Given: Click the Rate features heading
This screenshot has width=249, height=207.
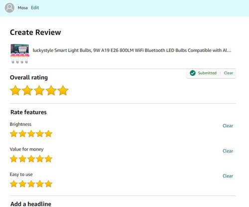Looking at the screenshot, I should point(28,112).
